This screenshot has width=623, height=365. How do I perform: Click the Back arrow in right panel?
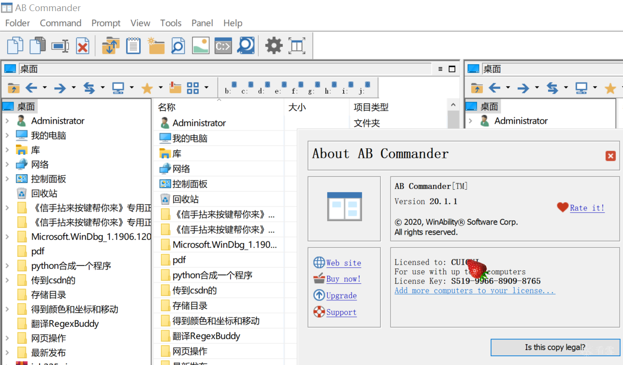pyautogui.click(x=494, y=88)
